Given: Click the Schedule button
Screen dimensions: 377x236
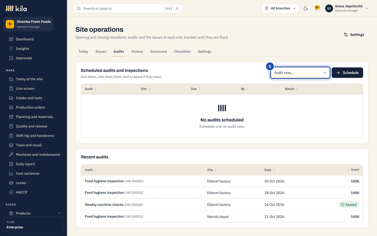Looking at the screenshot, I should (x=347, y=73).
